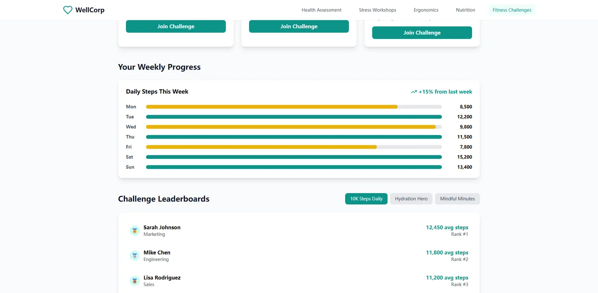598x293 pixels.
Task: Click Sarah Johnson's medal icon
Action: pos(135,231)
